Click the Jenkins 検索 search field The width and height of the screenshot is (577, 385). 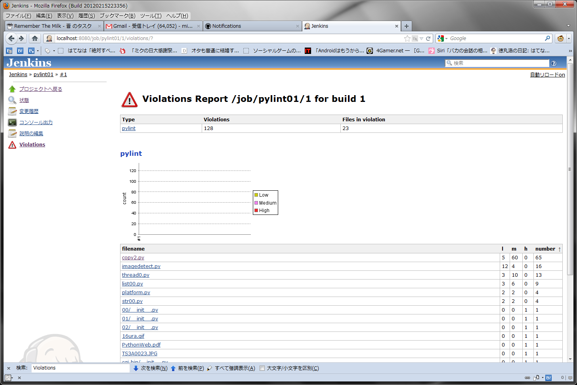coord(497,63)
